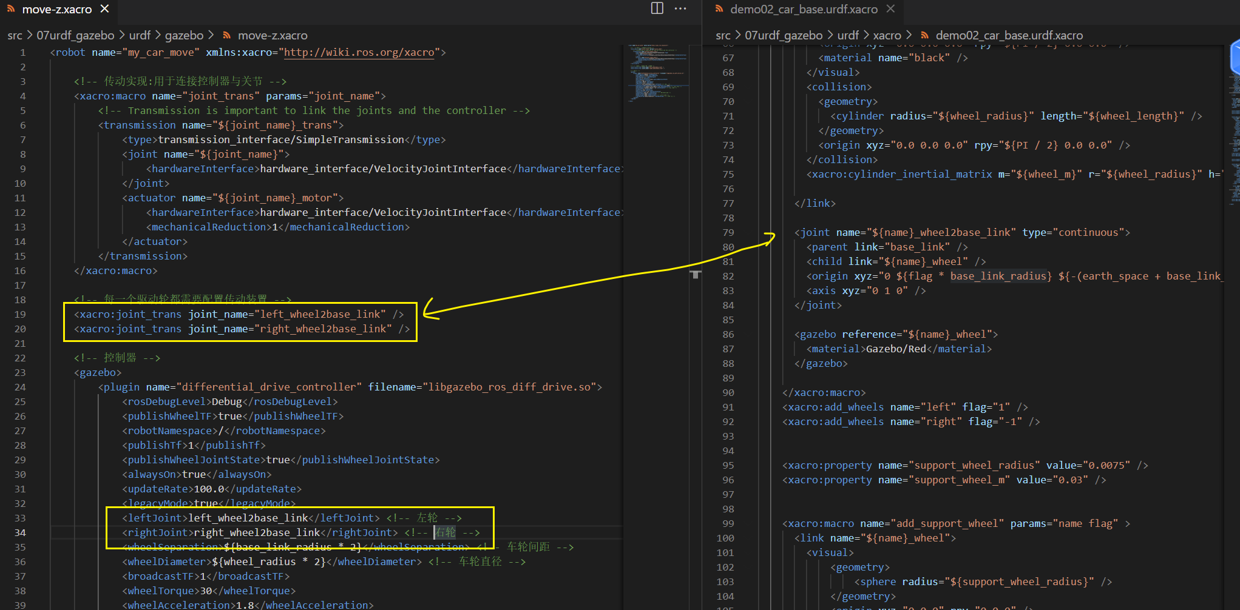Viewport: 1240px width, 610px height.
Task: Select 'xacro' breadcrumb in the right editor
Action: [x=887, y=35]
